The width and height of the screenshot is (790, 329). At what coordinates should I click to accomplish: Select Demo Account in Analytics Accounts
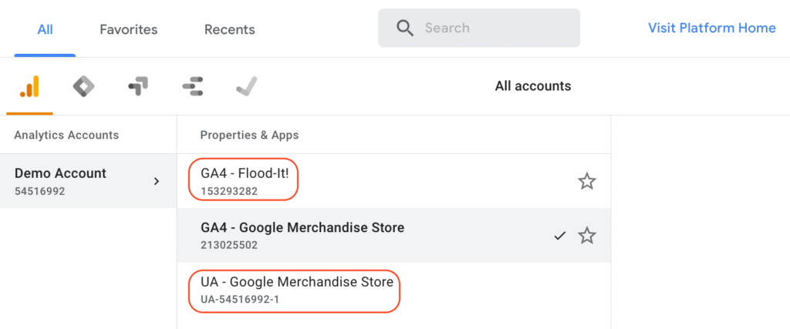pos(88,181)
